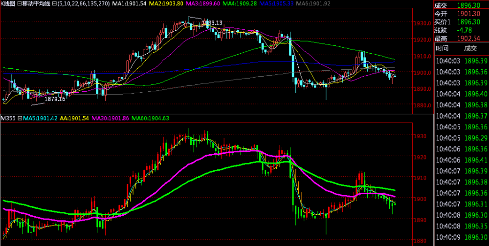489x246 pixels.
Task: Click the 1879.16 low price marker
Action: [x=55, y=99]
